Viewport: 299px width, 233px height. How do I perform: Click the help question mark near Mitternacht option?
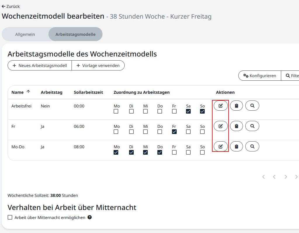coord(90,217)
